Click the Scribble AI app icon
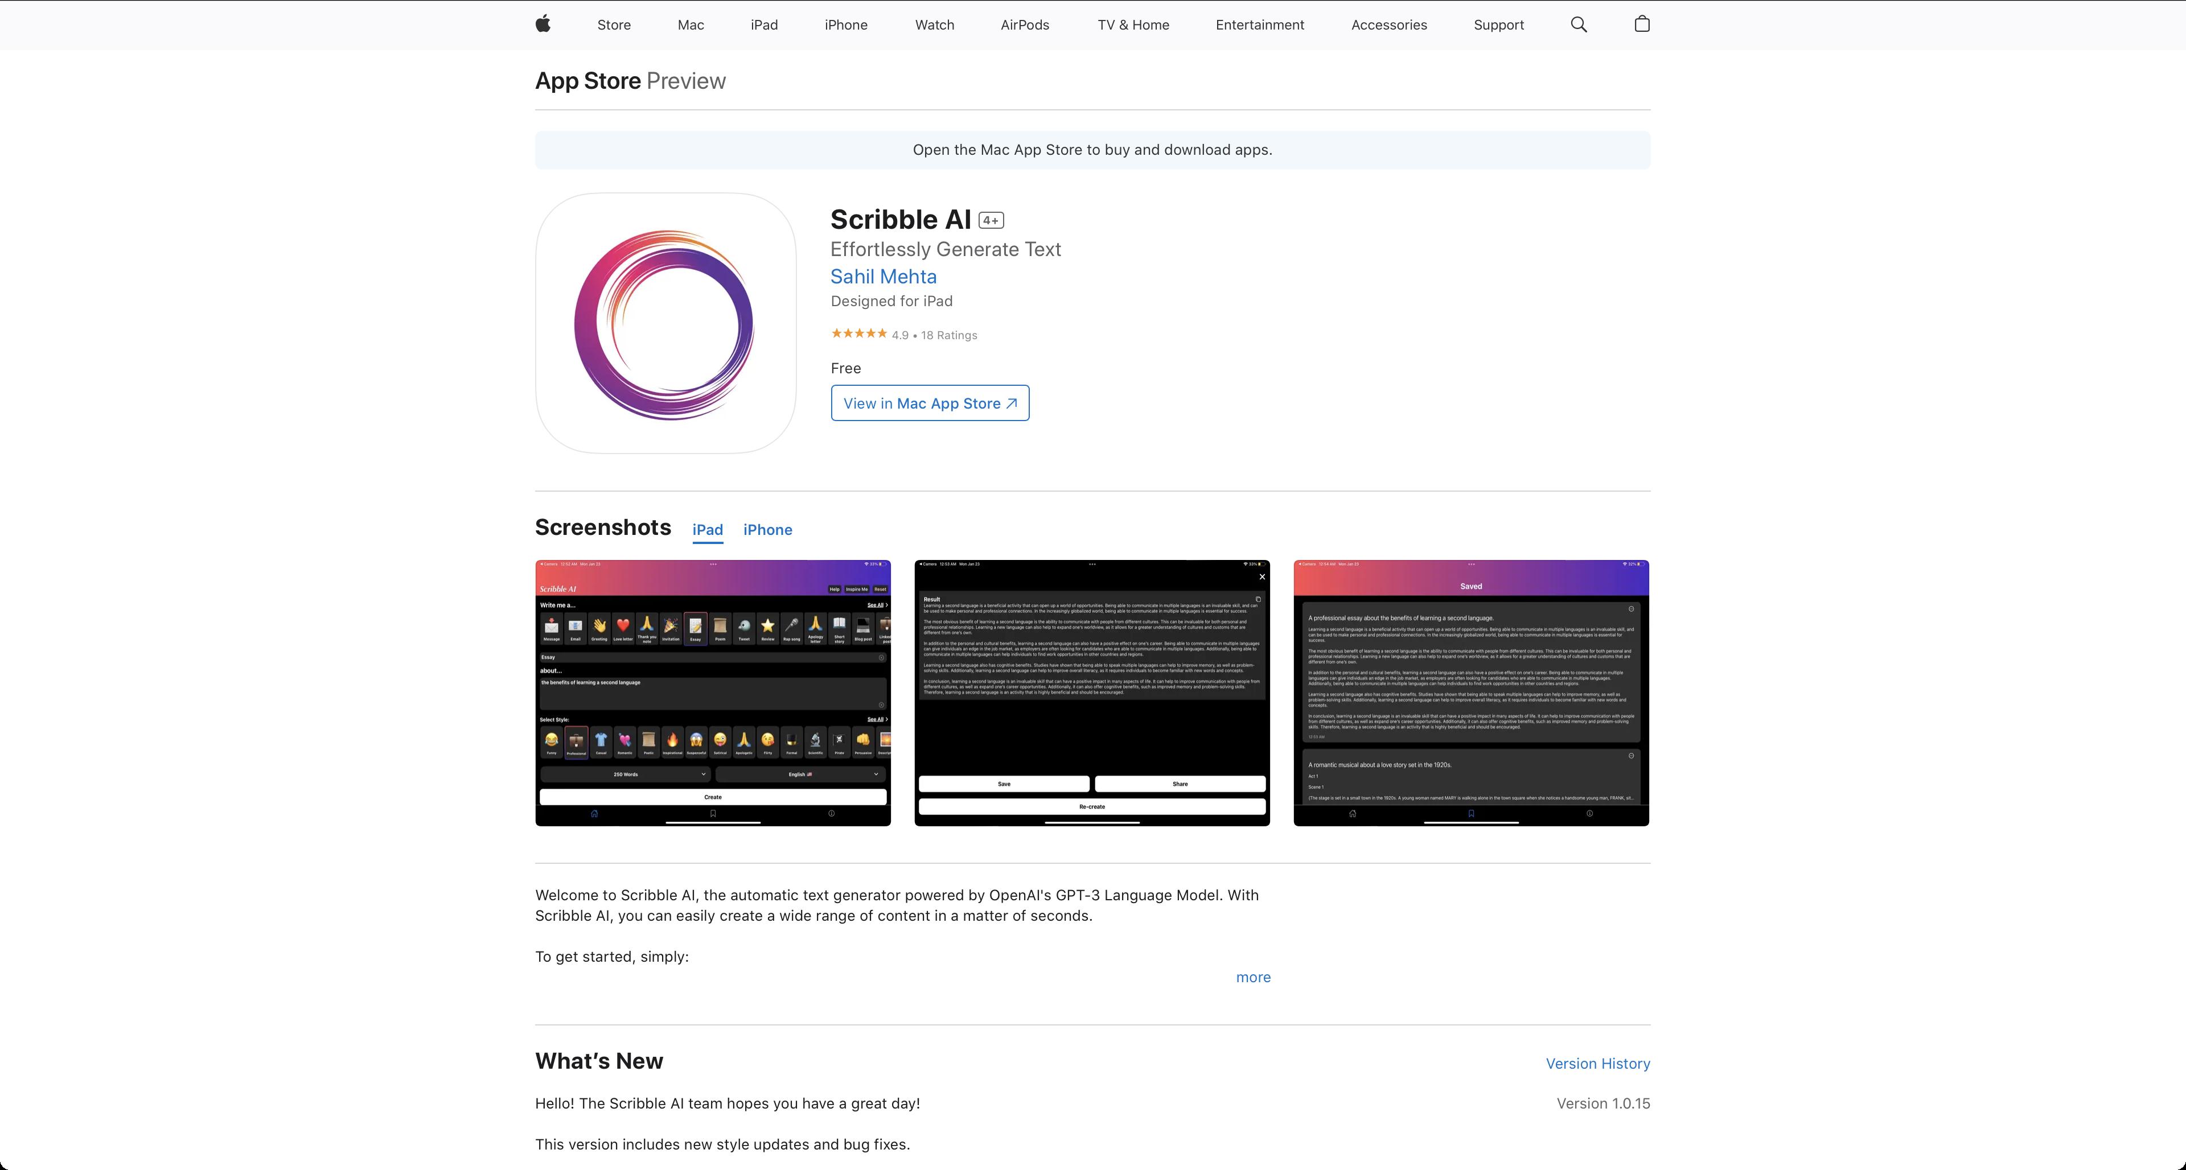This screenshot has width=2186, height=1170. 666,323
